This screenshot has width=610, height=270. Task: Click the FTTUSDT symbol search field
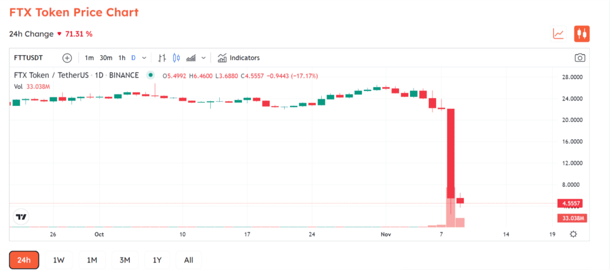pos(29,58)
